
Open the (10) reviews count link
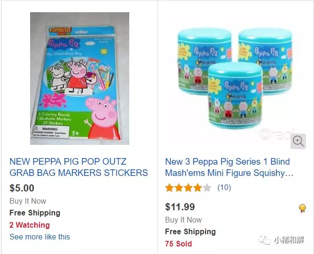click(224, 188)
